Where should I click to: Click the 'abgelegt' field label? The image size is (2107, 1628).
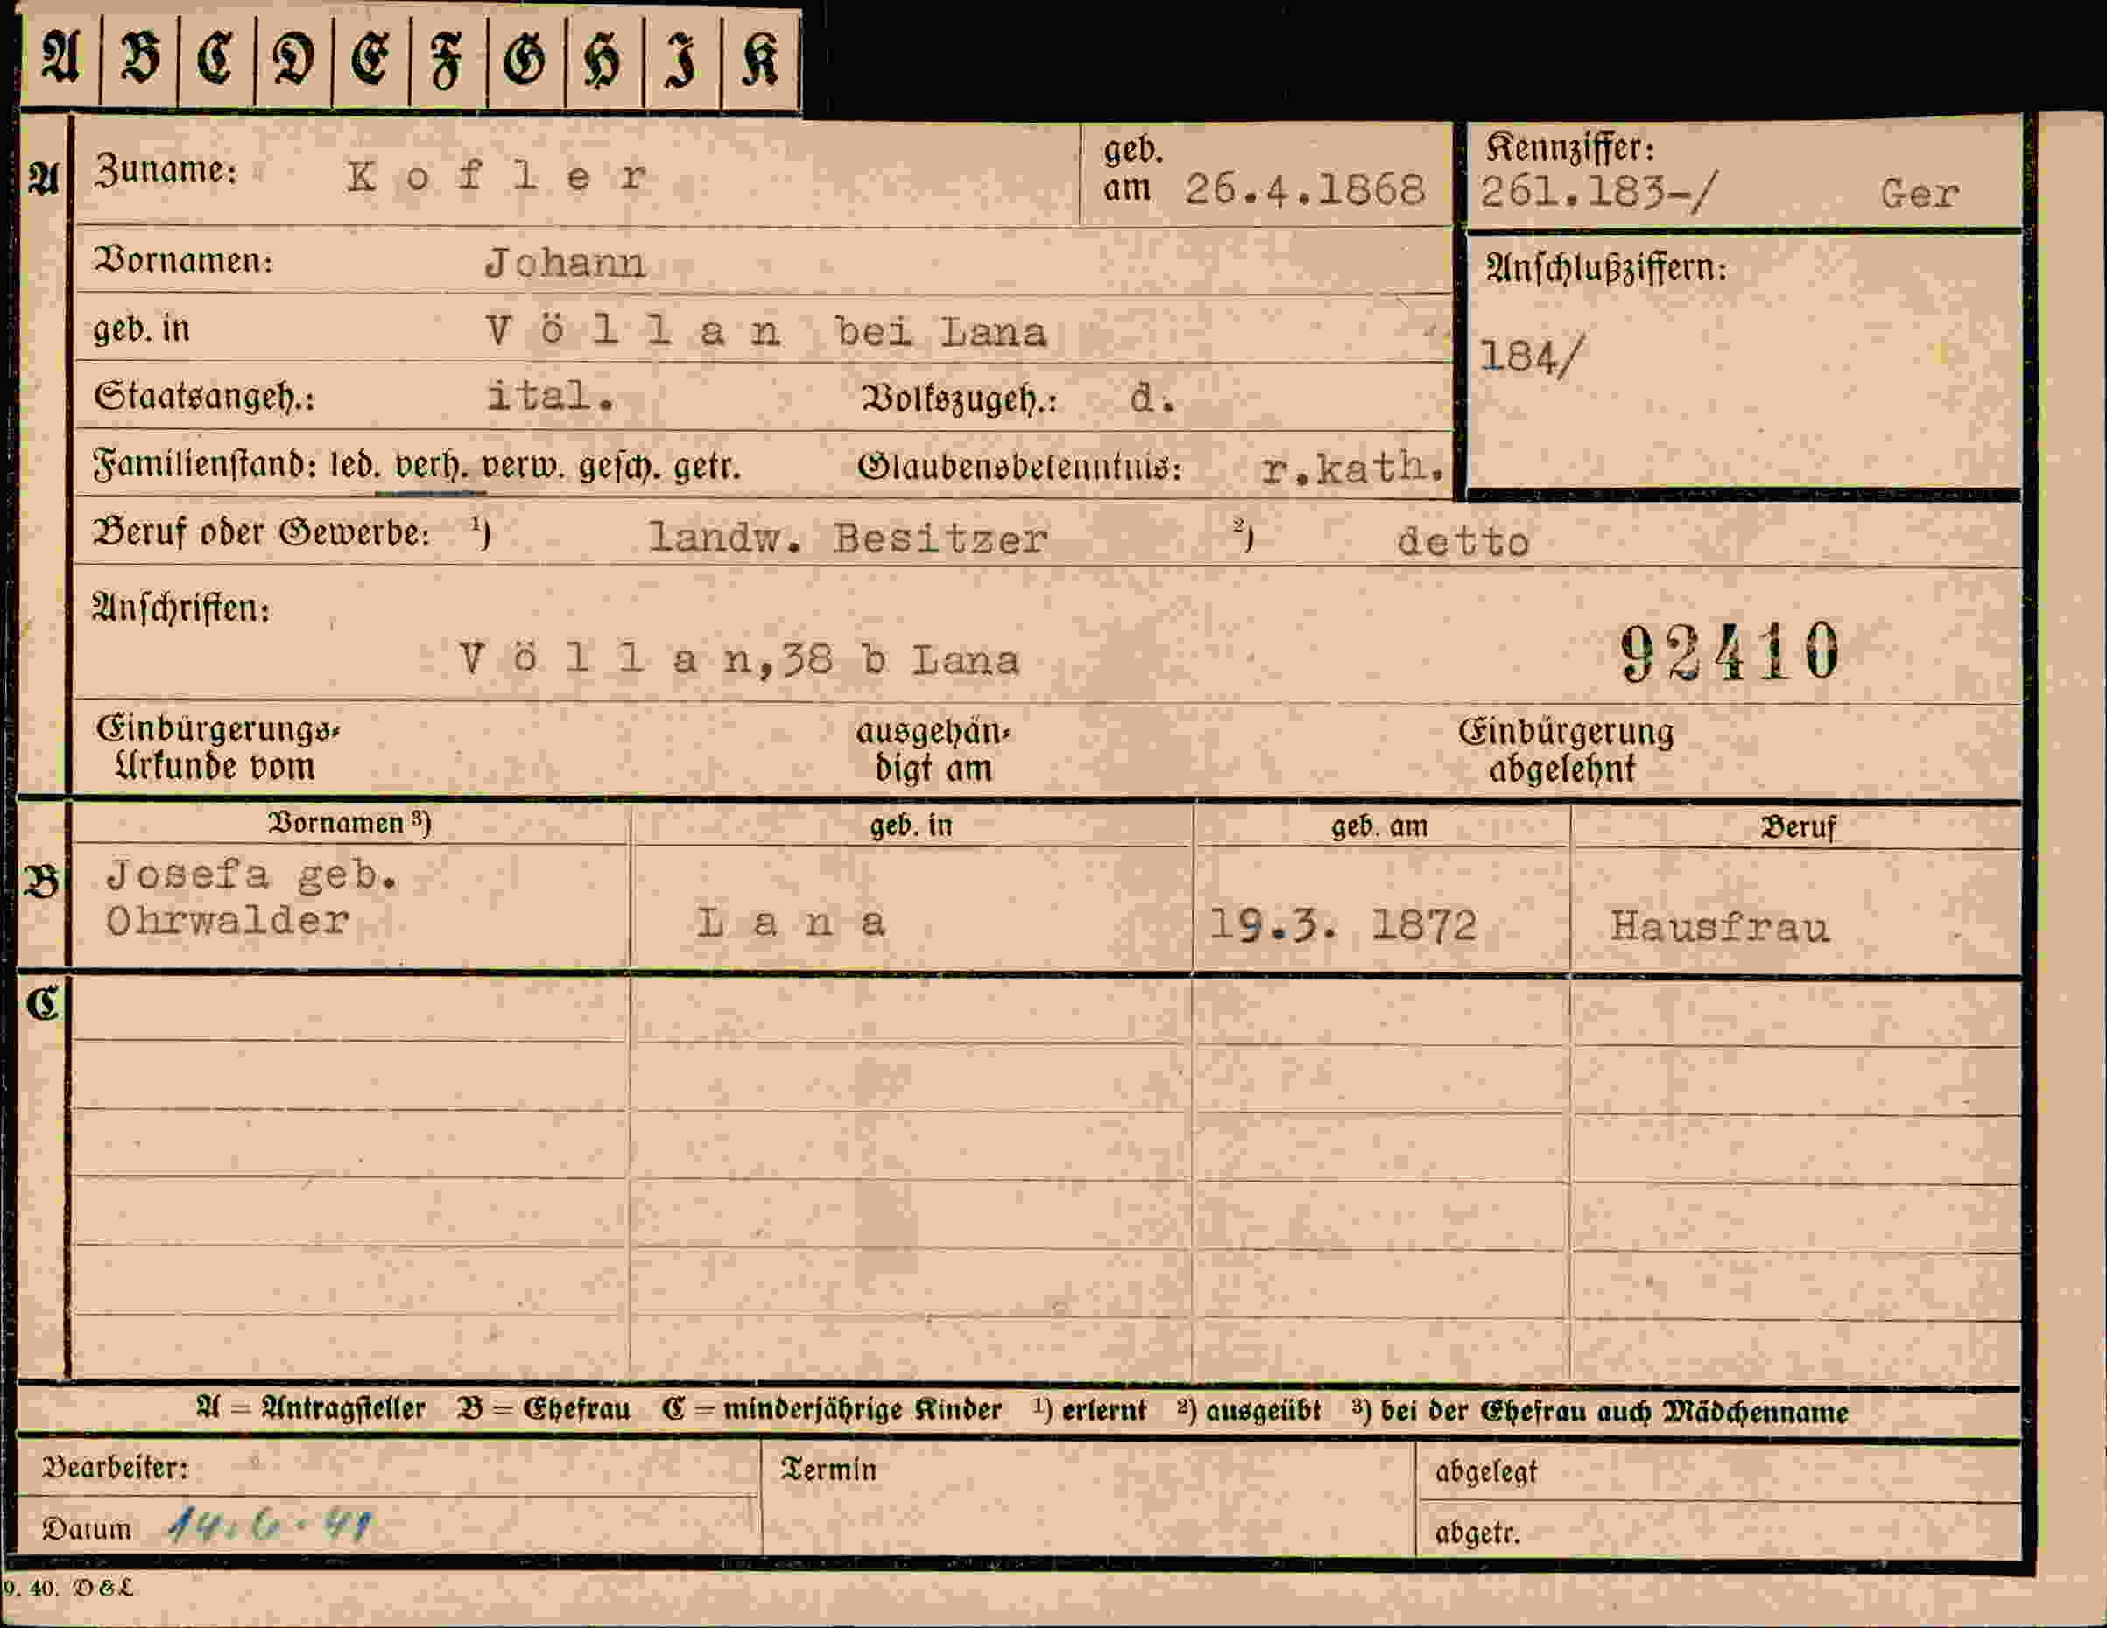coord(1486,1473)
